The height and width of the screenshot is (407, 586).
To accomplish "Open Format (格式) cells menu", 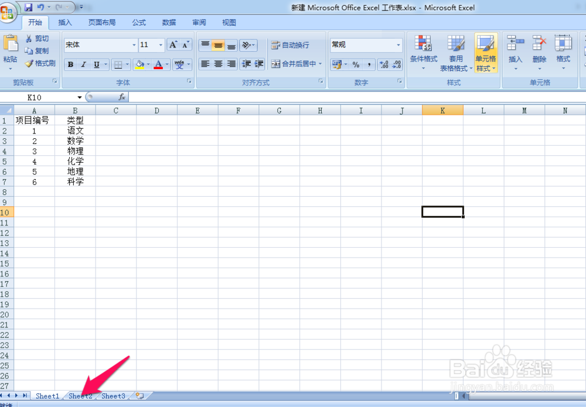I will click(563, 53).
